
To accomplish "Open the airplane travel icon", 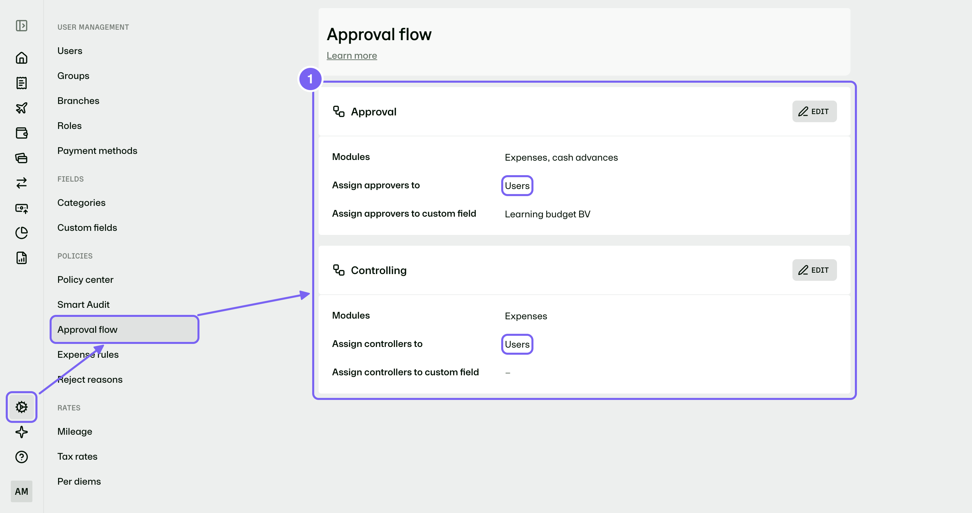I will point(22,108).
